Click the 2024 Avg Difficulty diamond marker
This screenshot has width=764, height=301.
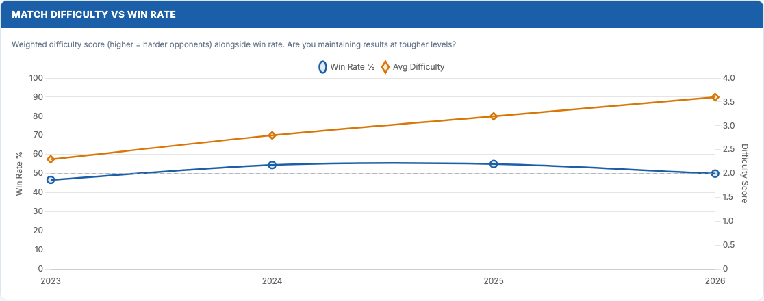click(272, 135)
